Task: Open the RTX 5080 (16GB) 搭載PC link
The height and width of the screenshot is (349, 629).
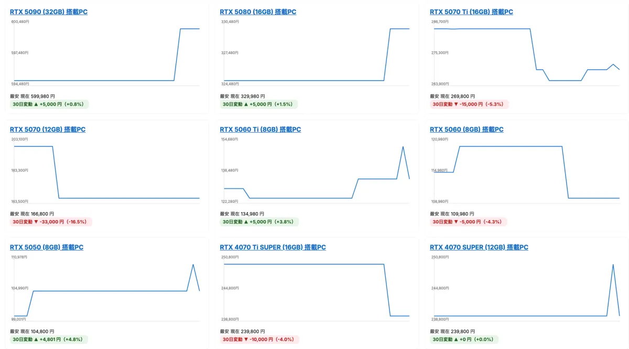Action: (258, 12)
